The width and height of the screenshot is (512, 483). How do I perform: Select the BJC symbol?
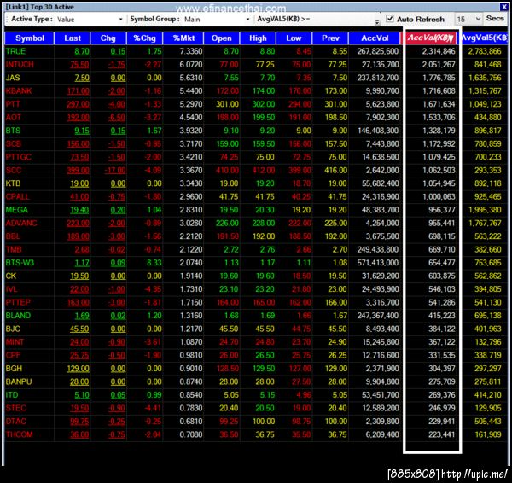pos(13,329)
